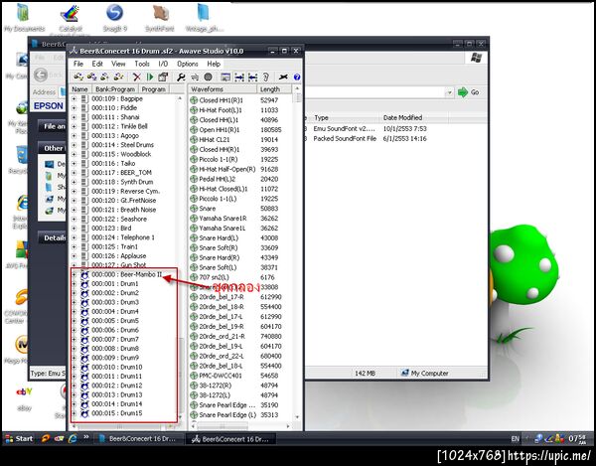The width and height of the screenshot is (596, 466).
Task: Select the 20rde_ord_21-R waveform
Action: click(222, 337)
